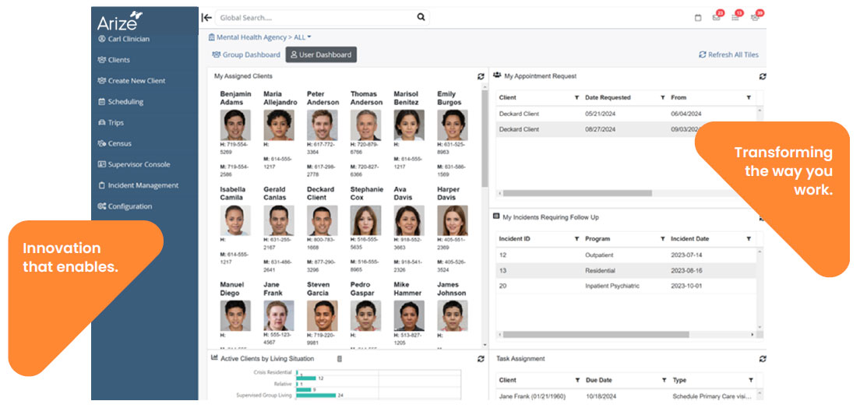This screenshot has width=860, height=408.
Task: Open Supervisor Console
Action: [134, 164]
